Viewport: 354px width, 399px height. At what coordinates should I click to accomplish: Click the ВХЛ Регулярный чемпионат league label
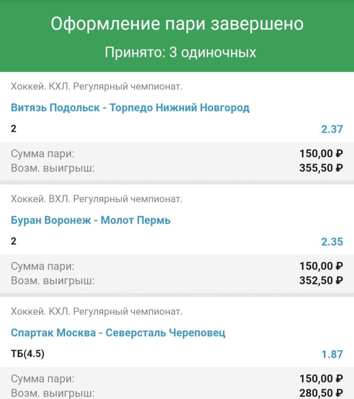pos(97,199)
